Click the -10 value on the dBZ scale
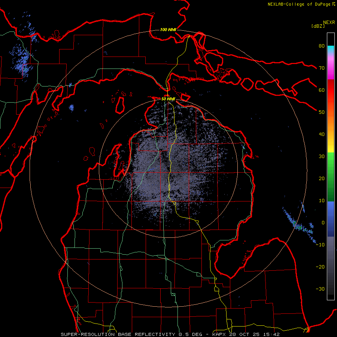 pyautogui.click(x=320, y=245)
